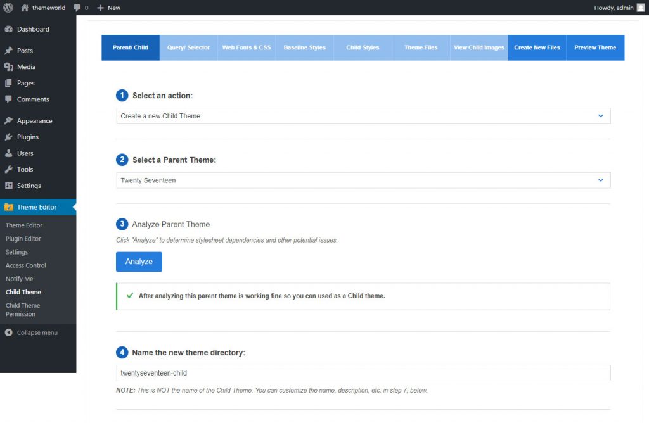
Task: Click the Collapse menu link
Action: click(x=37, y=332)
